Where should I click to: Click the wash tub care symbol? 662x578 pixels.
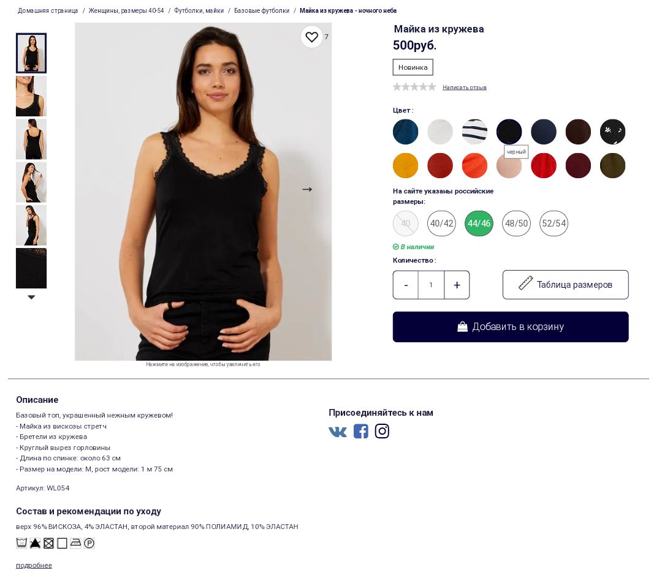(21, 543)
